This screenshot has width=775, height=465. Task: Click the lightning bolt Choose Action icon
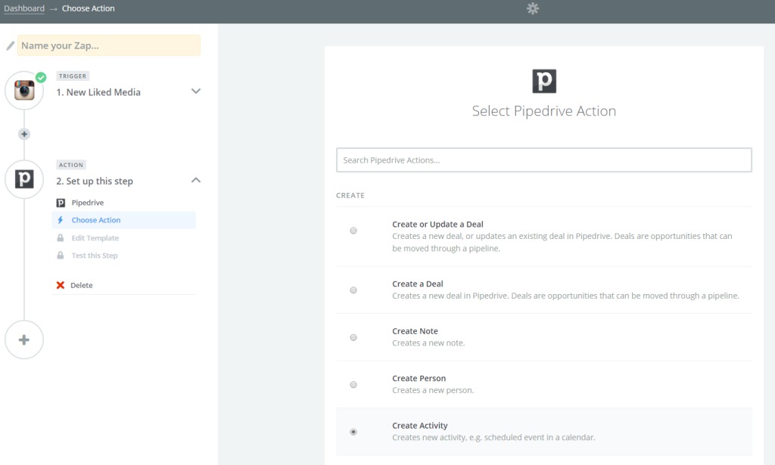pos(61,220)
